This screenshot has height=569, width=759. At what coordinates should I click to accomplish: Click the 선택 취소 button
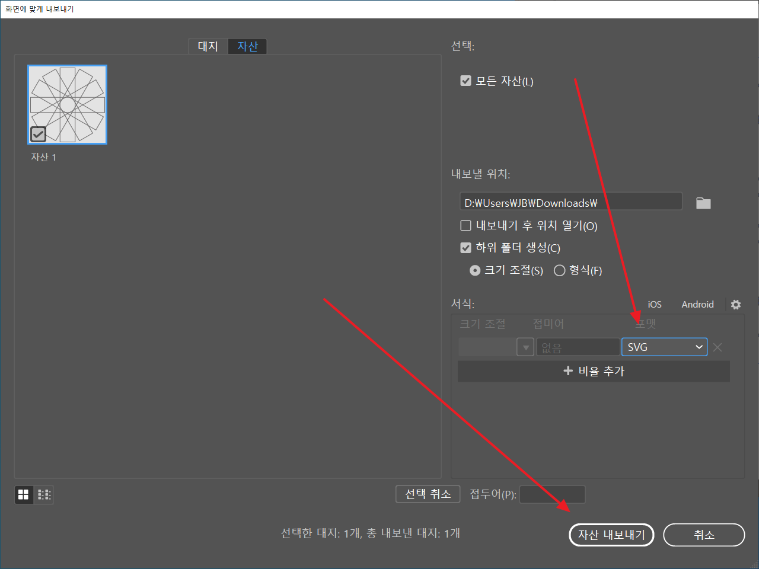tap(428, 494)
